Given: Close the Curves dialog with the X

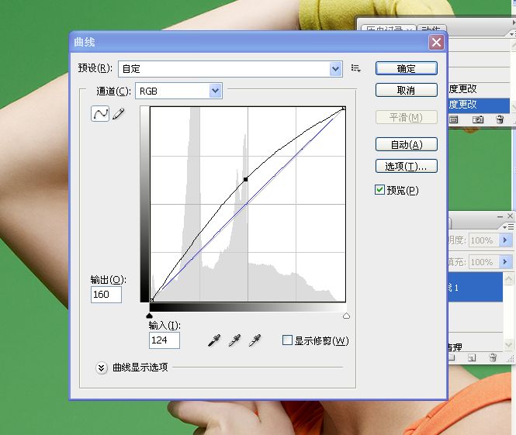Looking at the screenshot, I should pos(436,43).
